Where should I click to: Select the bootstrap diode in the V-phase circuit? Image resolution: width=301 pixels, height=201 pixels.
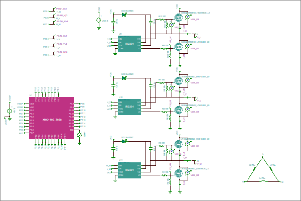click(x=124, y=78)
